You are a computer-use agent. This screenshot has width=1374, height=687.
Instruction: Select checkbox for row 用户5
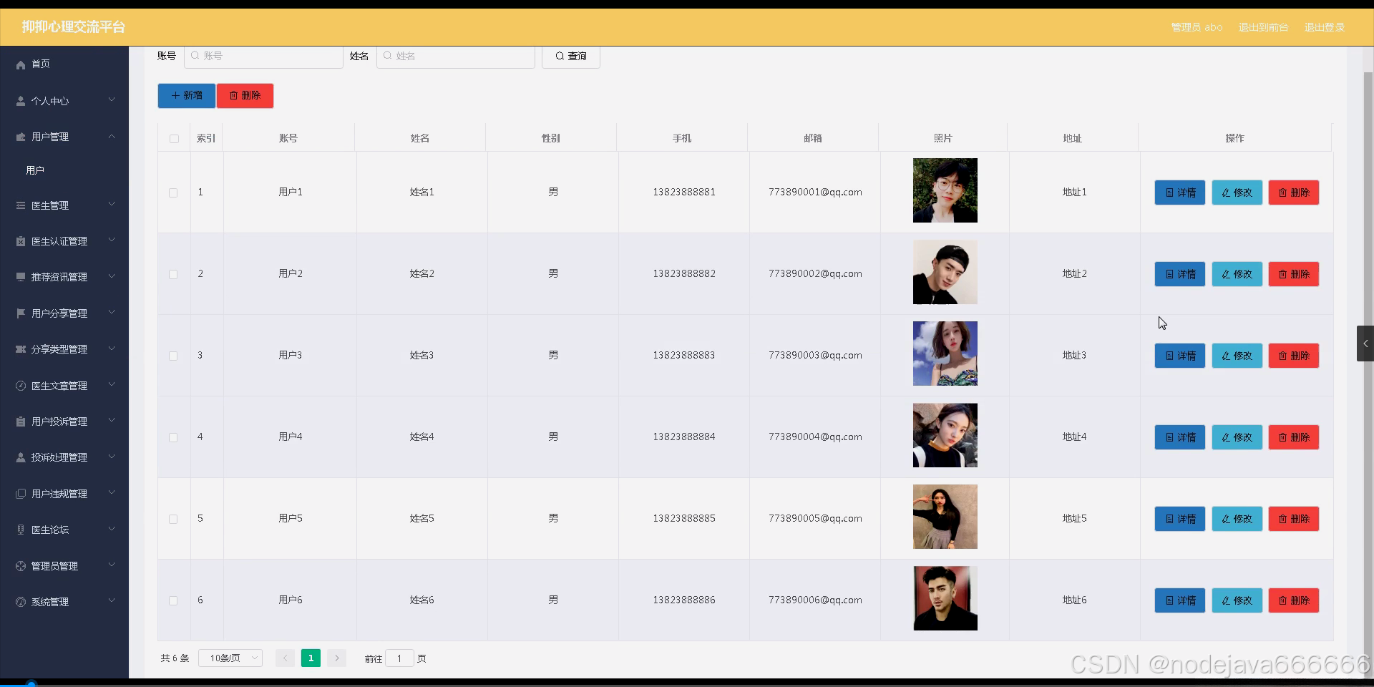tap(173, 519)
